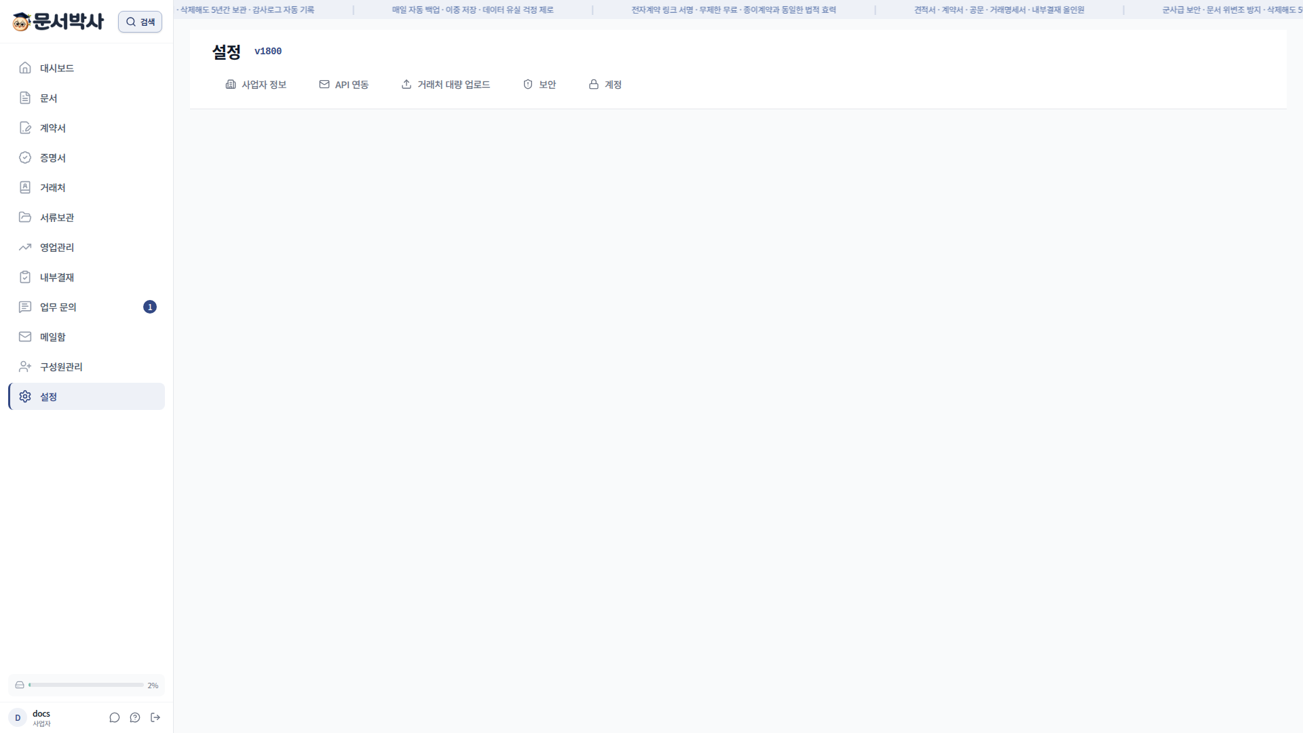Open 서류보관 folder icon
Screen dimensions: 1303x733
pos(25,217)
